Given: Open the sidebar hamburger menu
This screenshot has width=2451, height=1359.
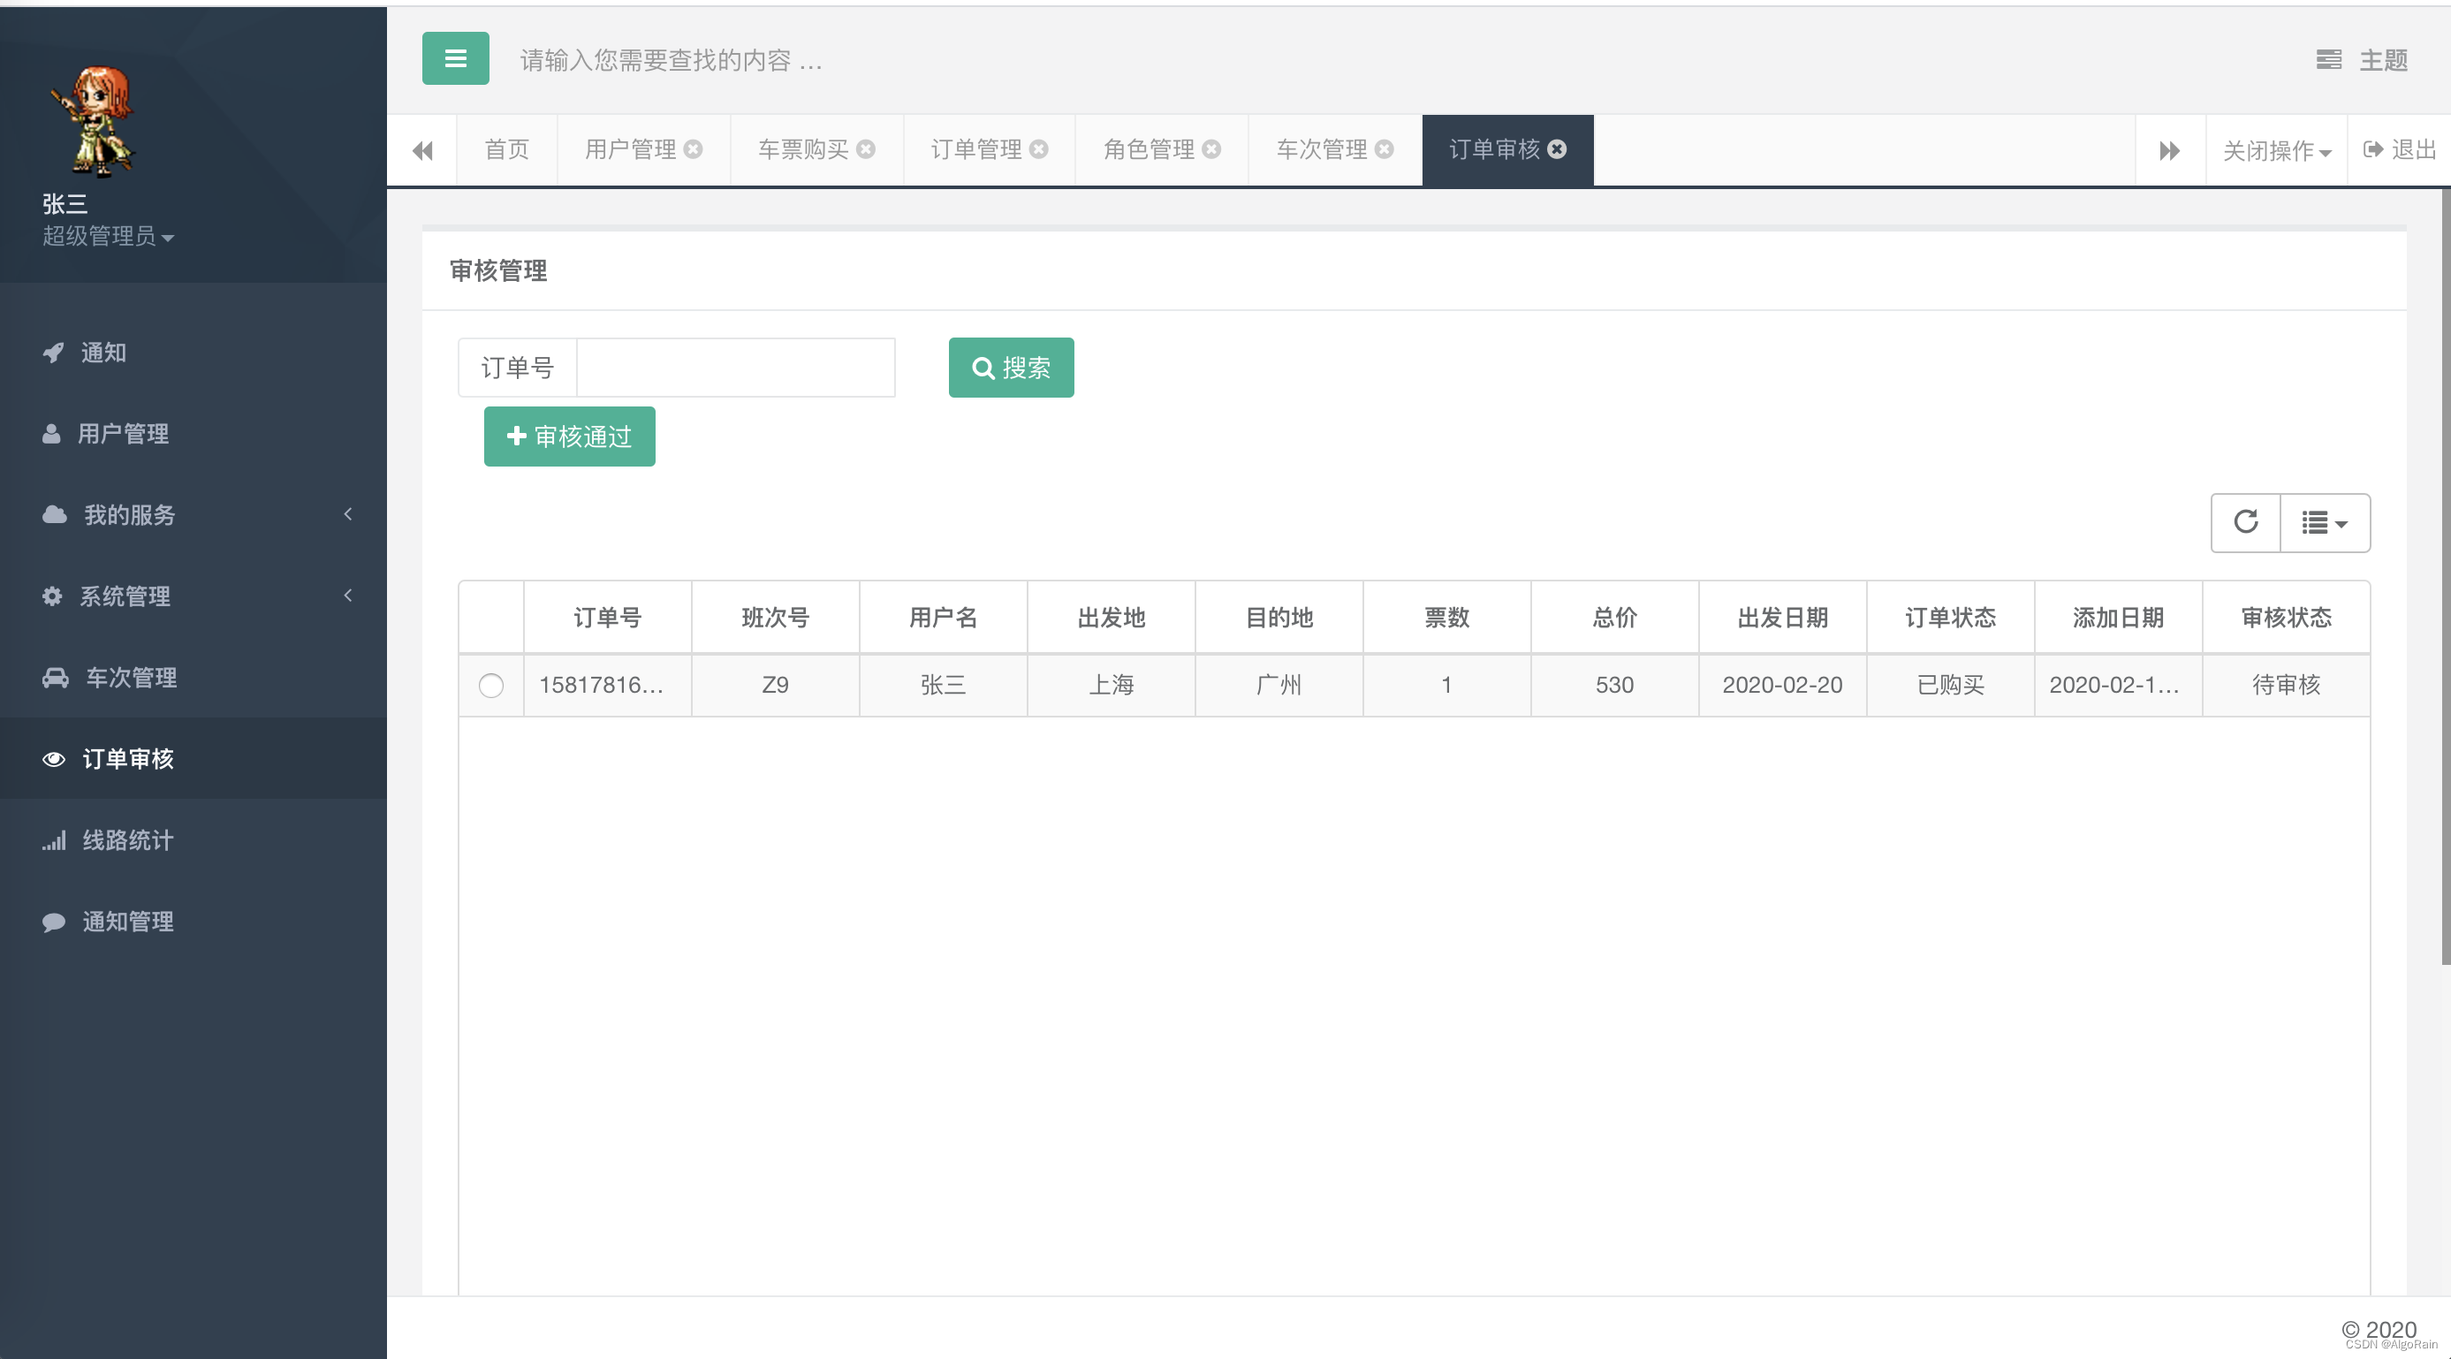Looking at the screenshot, I should point(455,58).
